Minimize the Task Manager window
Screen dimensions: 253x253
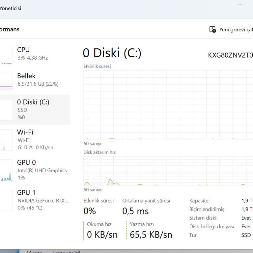(x=240, y=4)
